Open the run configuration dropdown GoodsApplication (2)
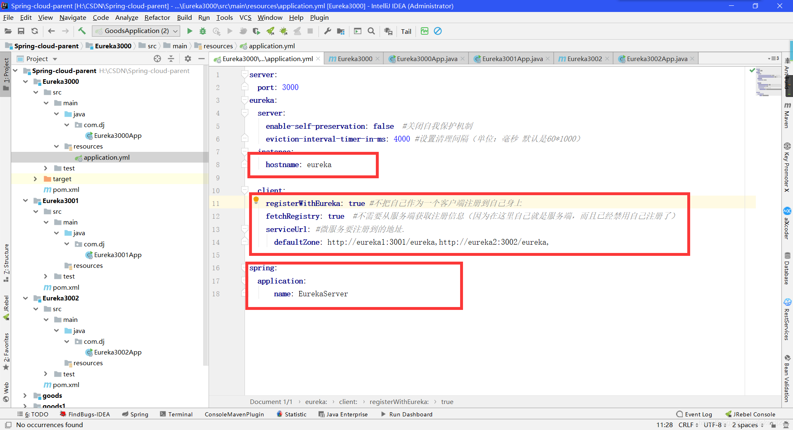 coord(136,31)
